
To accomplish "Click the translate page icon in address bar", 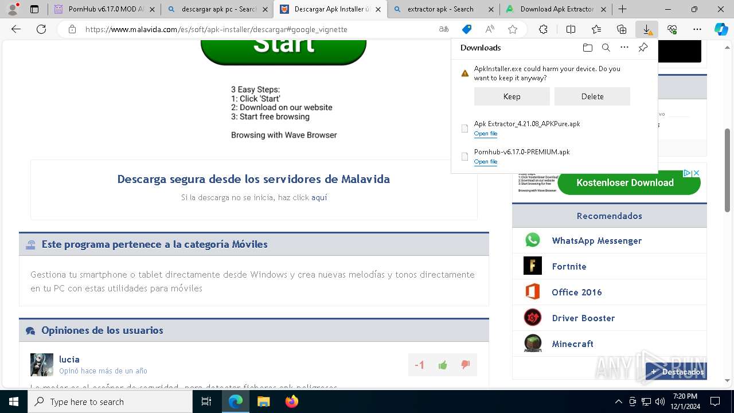I will coord(443,29).
